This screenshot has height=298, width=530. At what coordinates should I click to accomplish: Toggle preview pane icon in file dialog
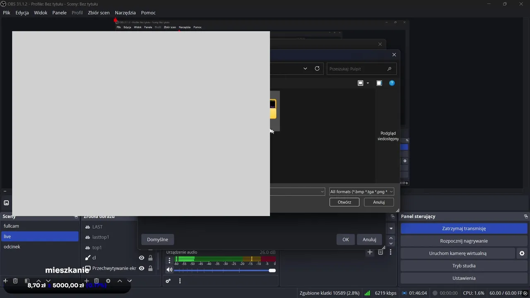(379, 83)
